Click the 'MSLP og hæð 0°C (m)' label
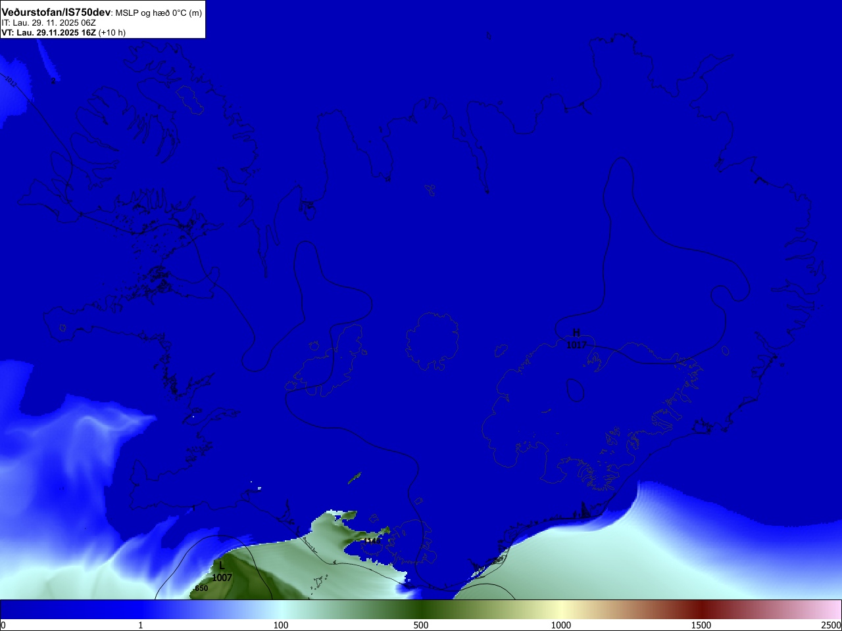This screenshot has height=631, width=842. [159, 13]
